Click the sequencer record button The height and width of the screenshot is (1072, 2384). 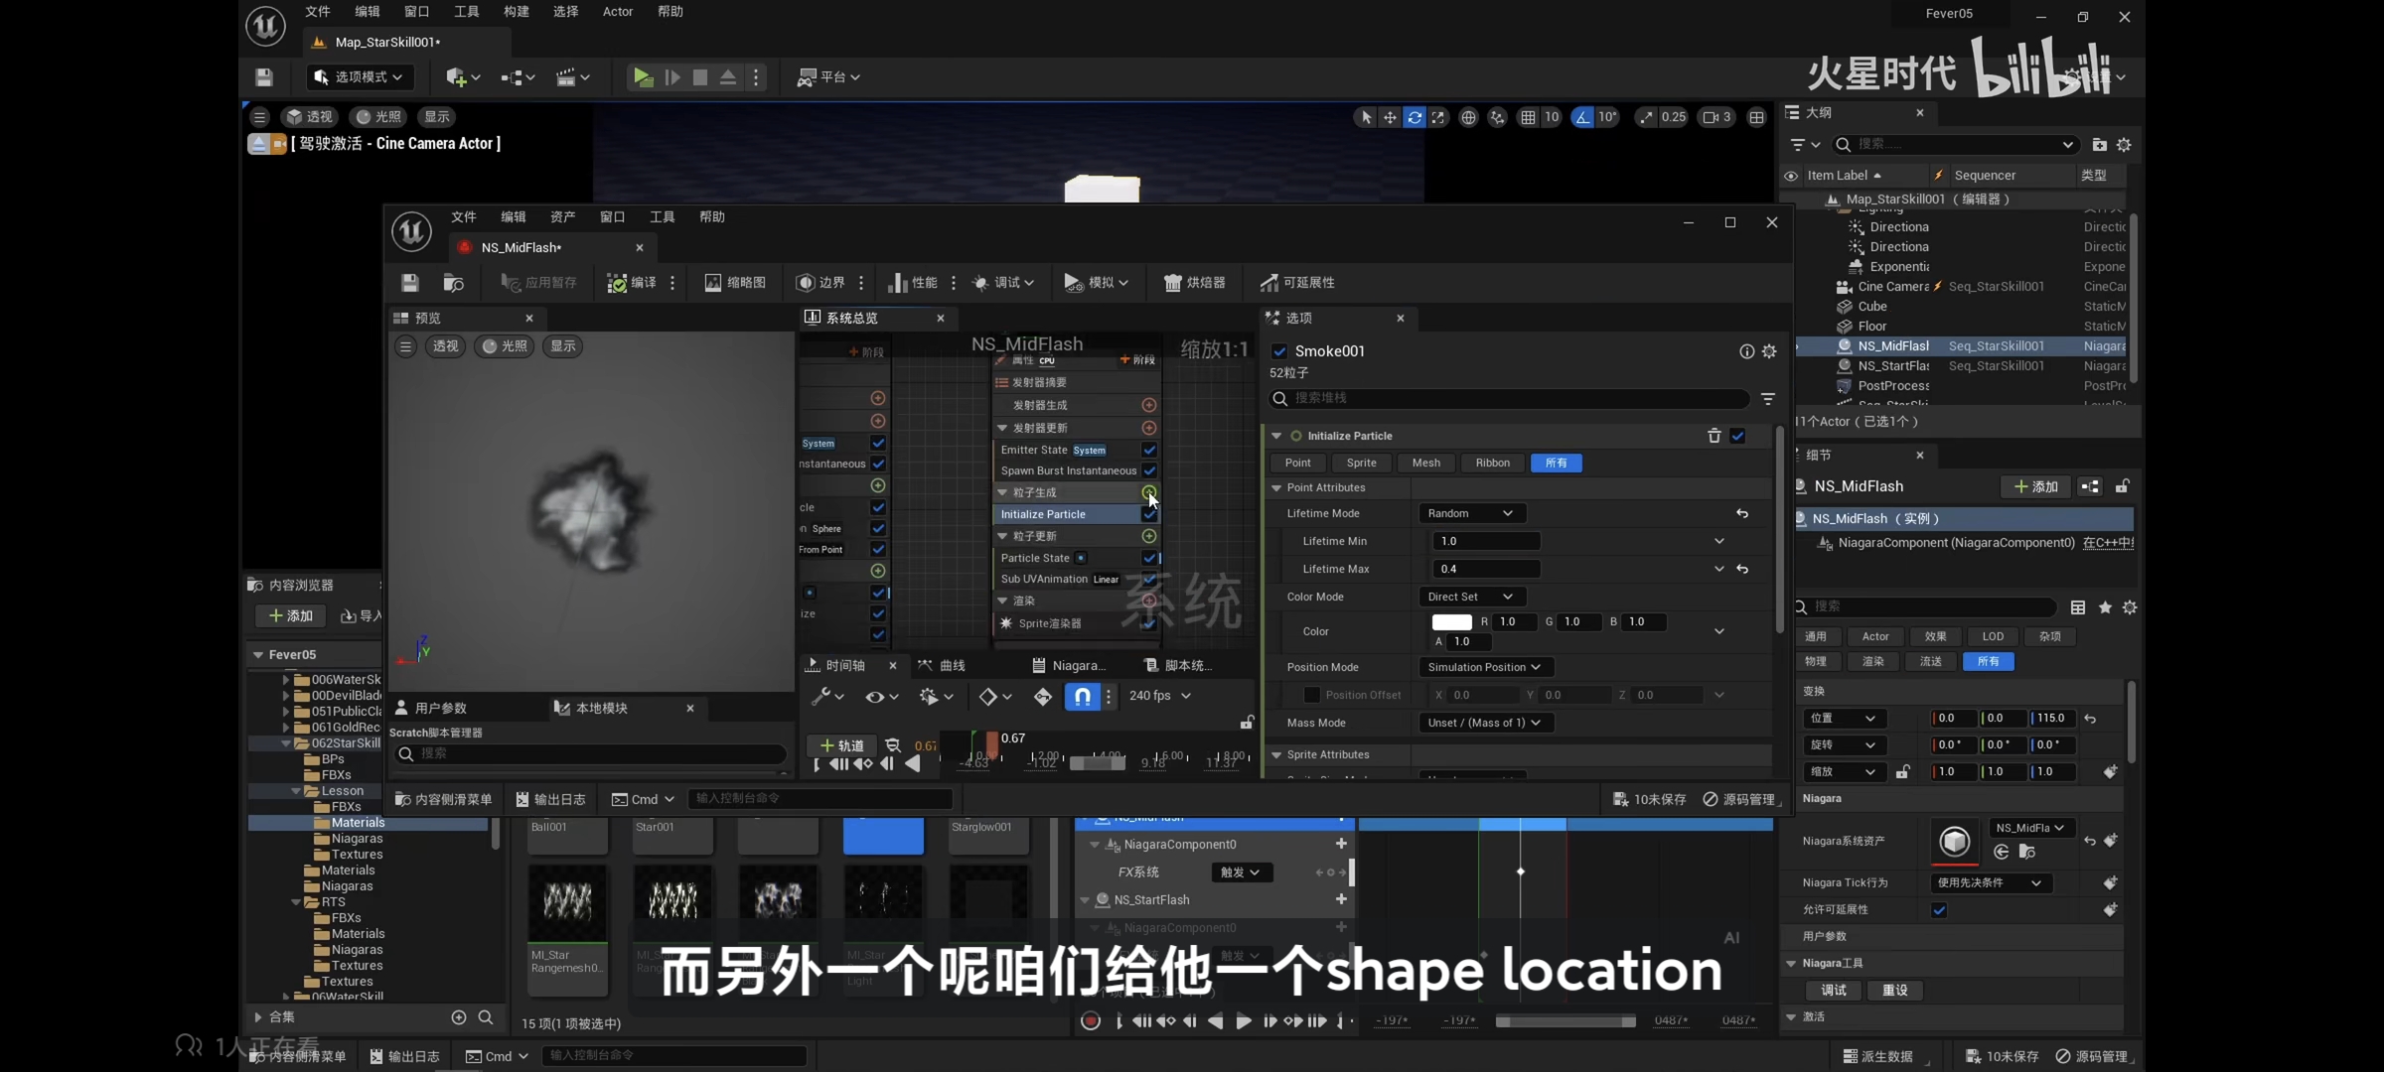click(1090, 1020)
